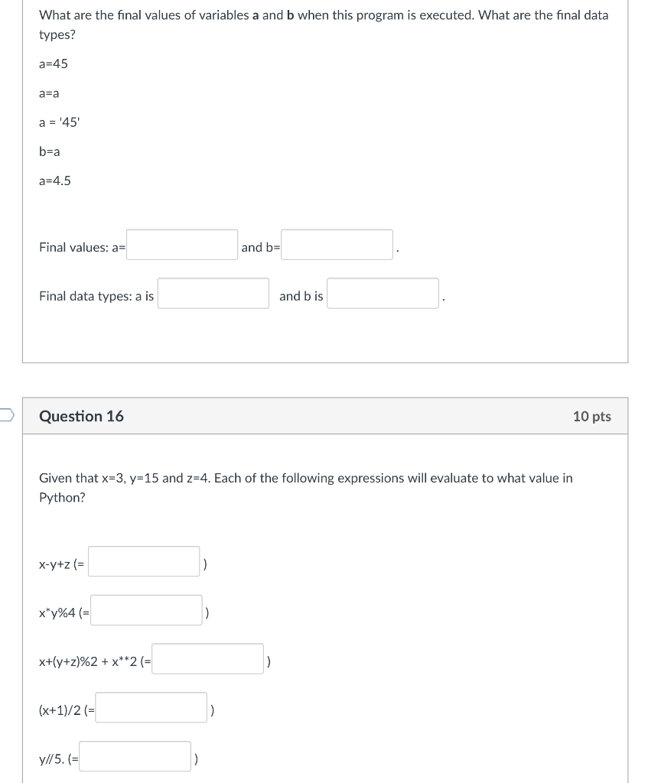This screenshot has height=783, width=648.
Task: Place cursor in the b data type blank
Action: tap(382, 293)
